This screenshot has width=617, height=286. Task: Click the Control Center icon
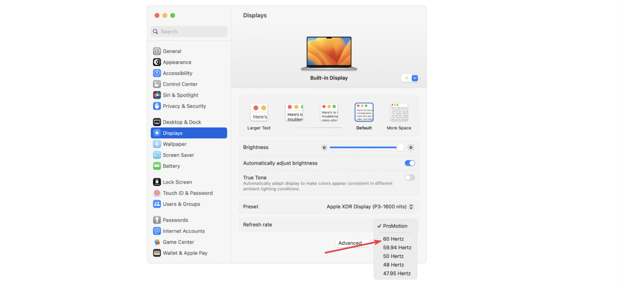[157, 84]
